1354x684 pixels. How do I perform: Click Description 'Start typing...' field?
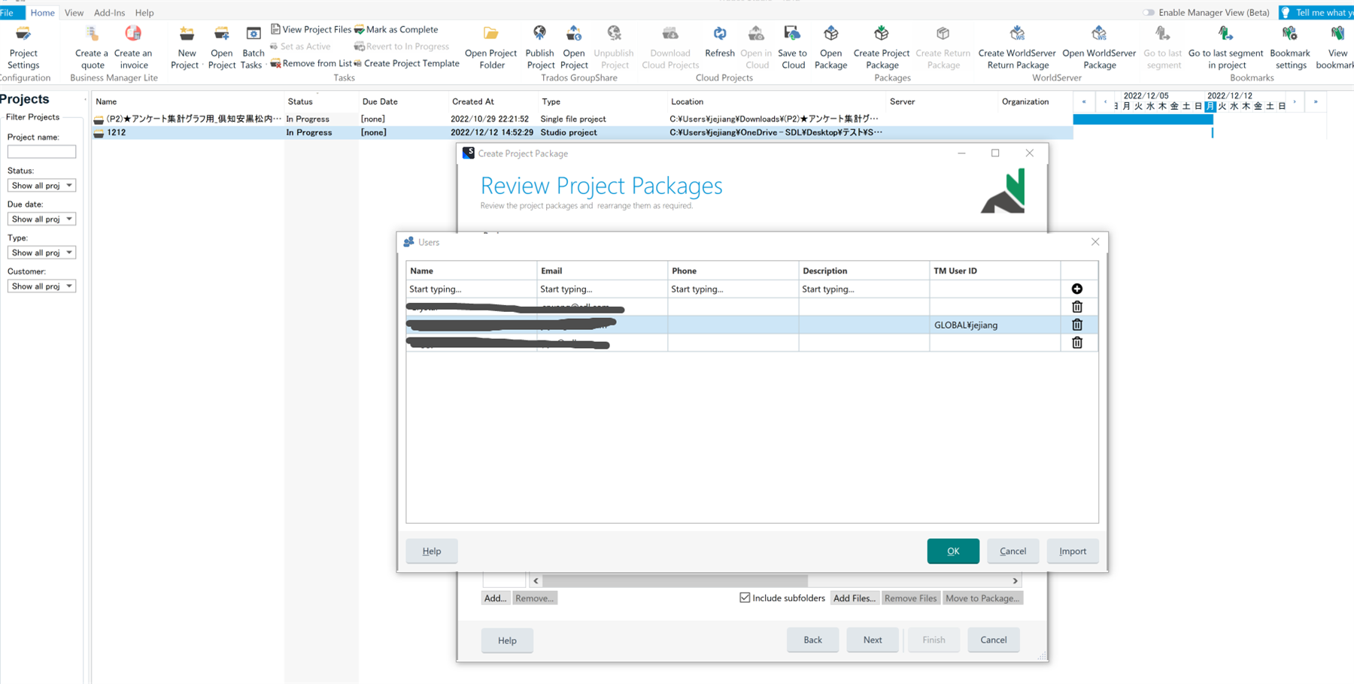click(x=864, y=289)
